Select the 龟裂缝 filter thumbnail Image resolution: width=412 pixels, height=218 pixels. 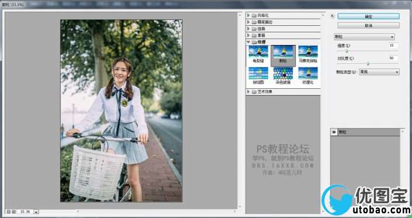tap(258, 54)
